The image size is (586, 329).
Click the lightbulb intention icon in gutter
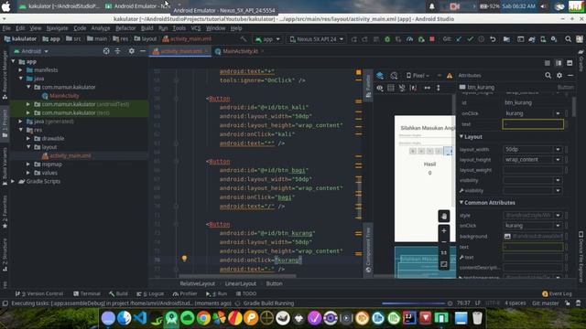[x=184, y=258]
